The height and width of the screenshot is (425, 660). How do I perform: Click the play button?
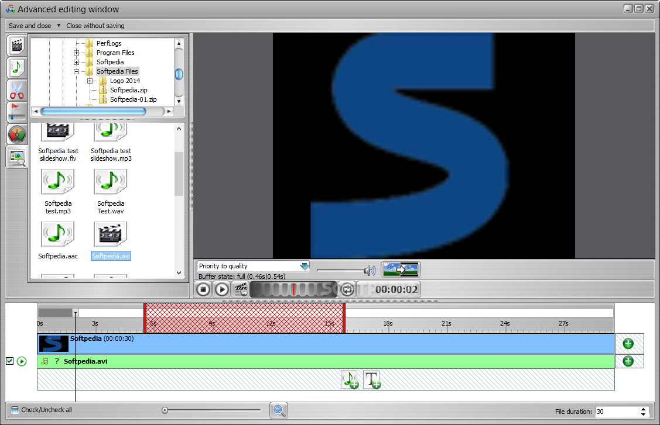coord(222,289)
